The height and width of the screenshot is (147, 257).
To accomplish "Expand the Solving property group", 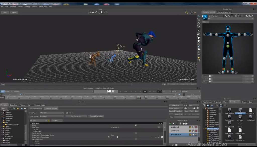I will (32, 129).
